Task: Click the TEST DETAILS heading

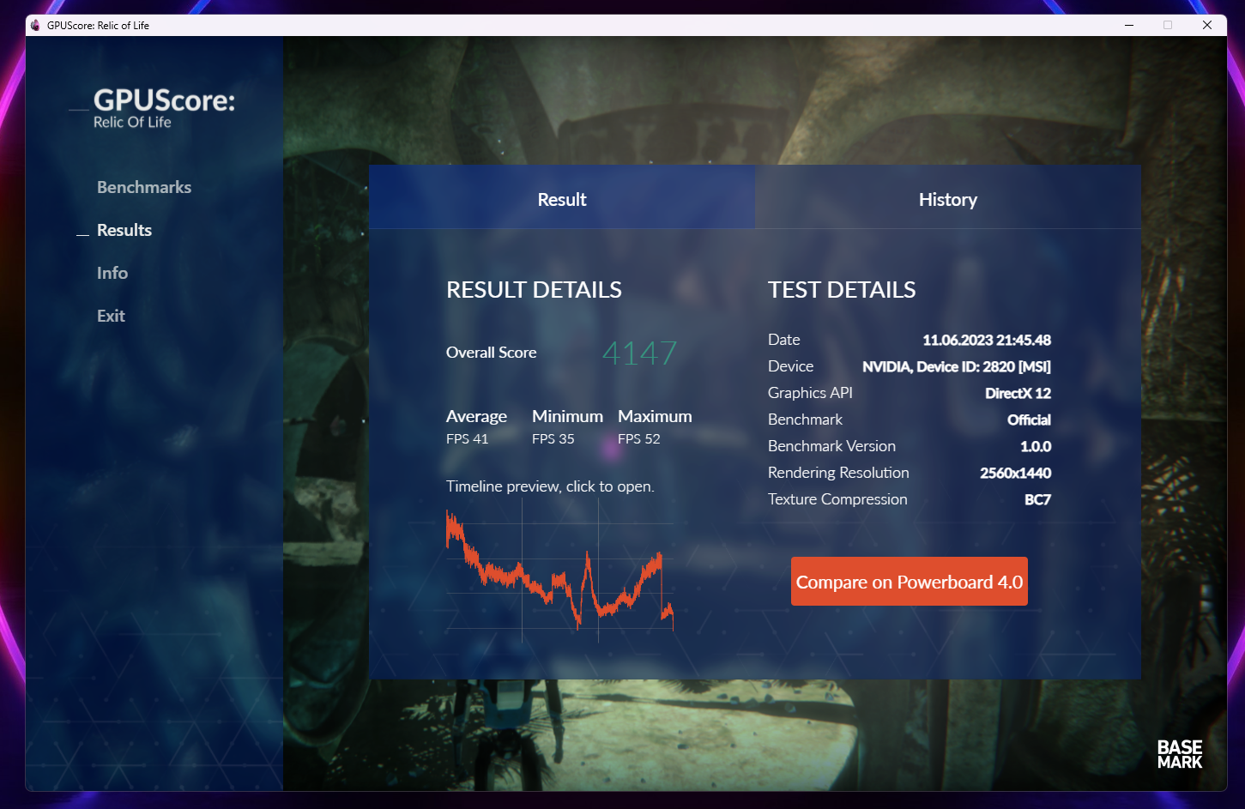Action: pos(842,290)
